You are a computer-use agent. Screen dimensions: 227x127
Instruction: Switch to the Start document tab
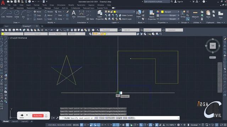[6, 26]
